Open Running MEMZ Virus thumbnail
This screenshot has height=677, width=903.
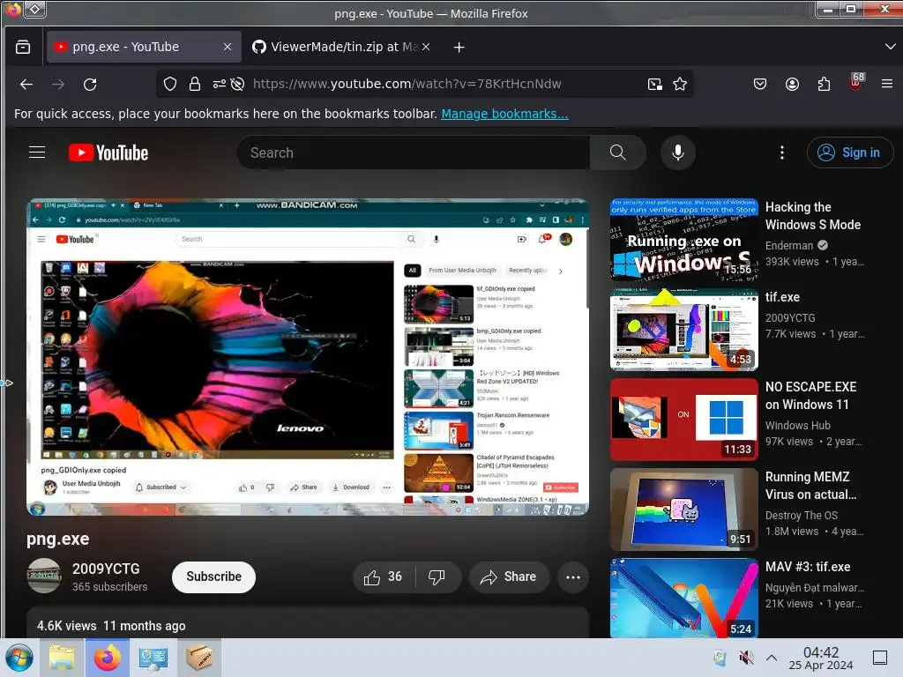point(683,509)
